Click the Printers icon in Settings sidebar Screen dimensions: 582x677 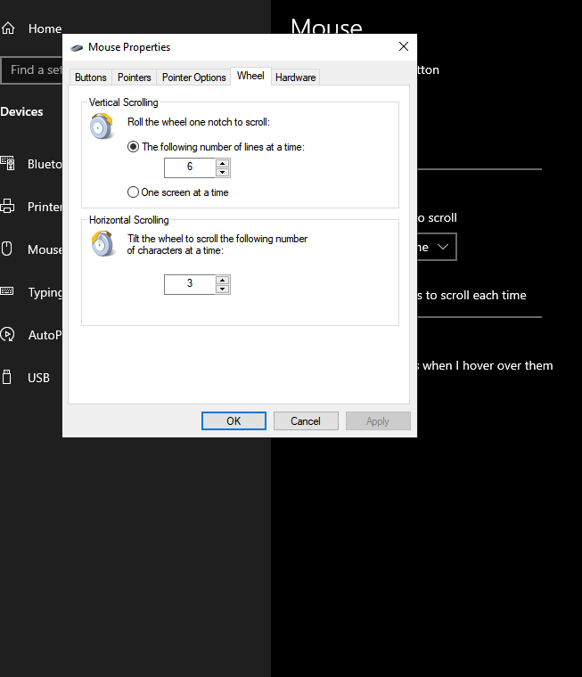tap(7, 206)
